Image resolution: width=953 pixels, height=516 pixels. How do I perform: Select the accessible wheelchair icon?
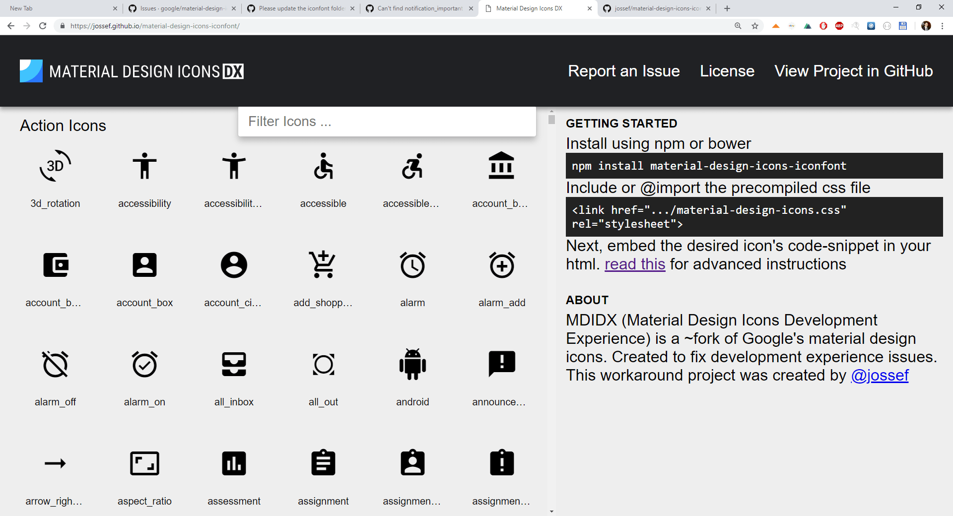[323, 166]
